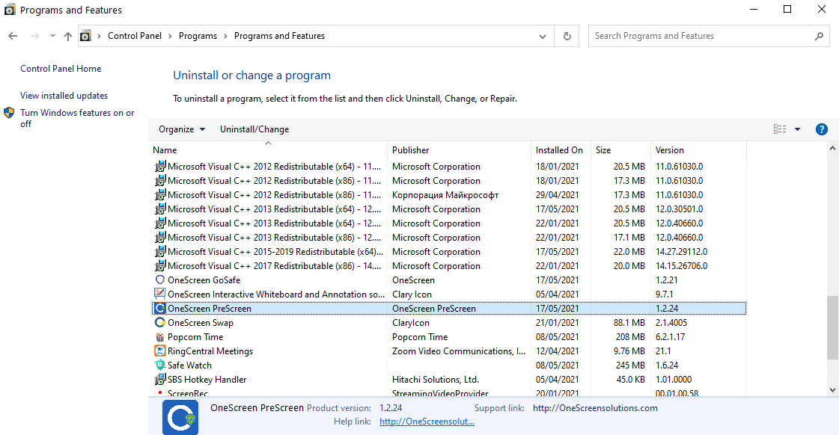
Task: Click Zoom Video Communications publisher cell
Action: (459, 351)
